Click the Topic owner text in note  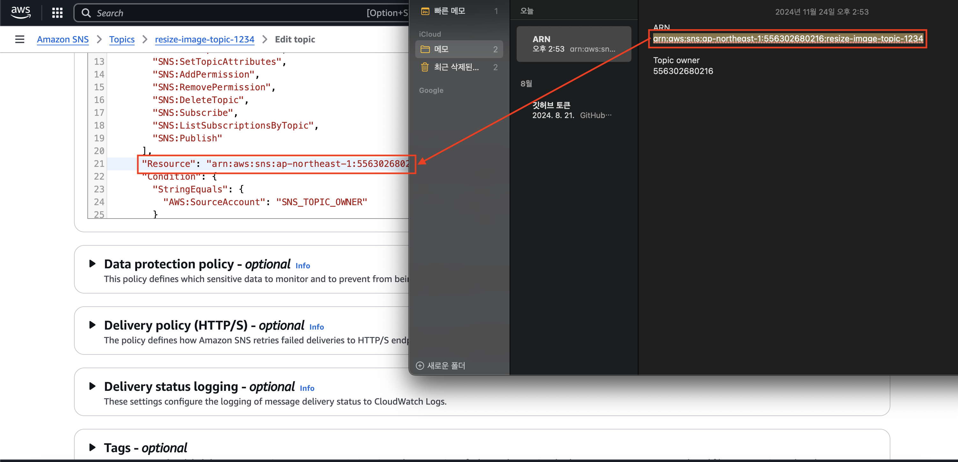(676, 60)
